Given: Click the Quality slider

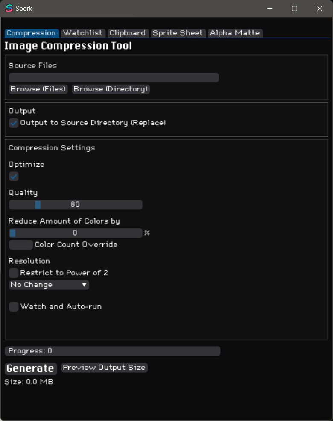Looking at the screenshot, I should tap(76, 205).
